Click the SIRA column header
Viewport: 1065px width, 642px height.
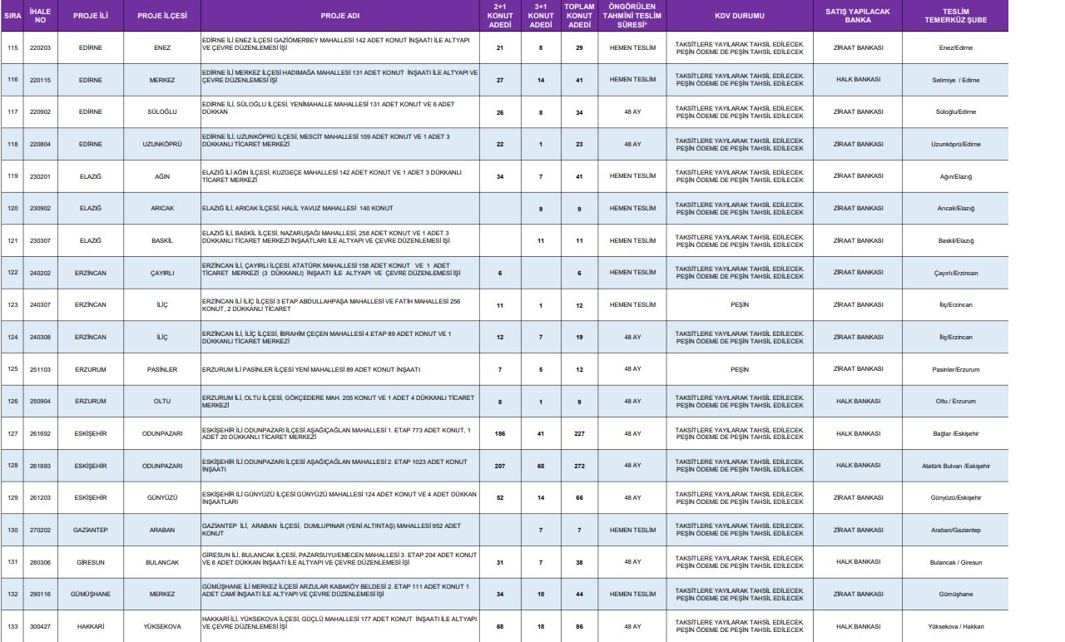tap(12, 16)
